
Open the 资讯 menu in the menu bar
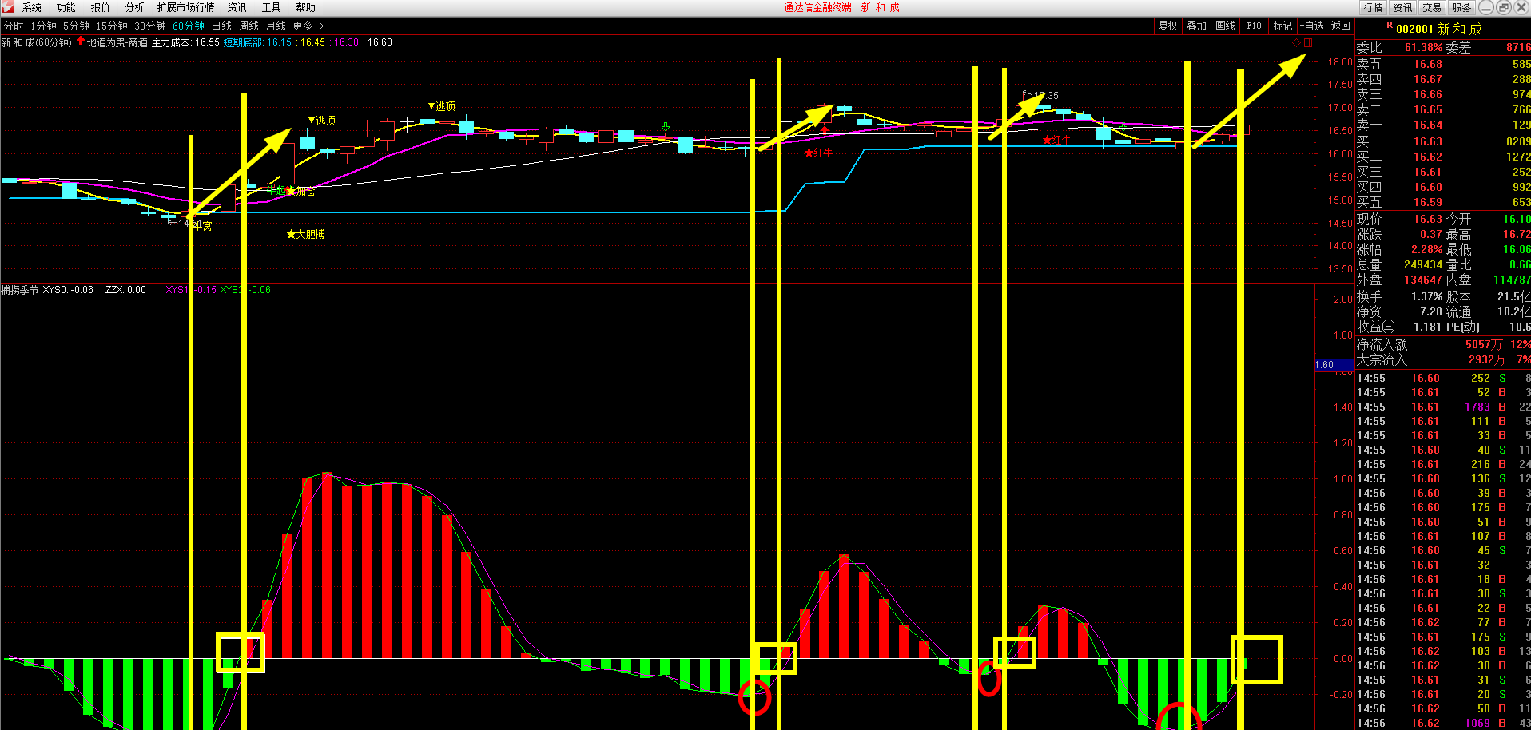pos(237,7)
